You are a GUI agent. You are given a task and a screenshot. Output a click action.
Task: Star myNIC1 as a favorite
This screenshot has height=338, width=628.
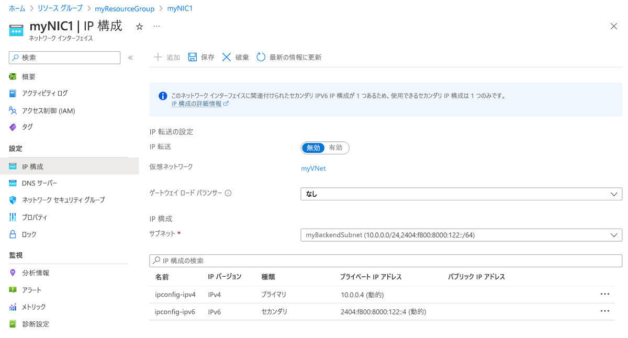coord(138,26)
